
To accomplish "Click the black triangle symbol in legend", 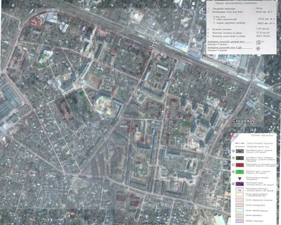I will coord(239,178).
